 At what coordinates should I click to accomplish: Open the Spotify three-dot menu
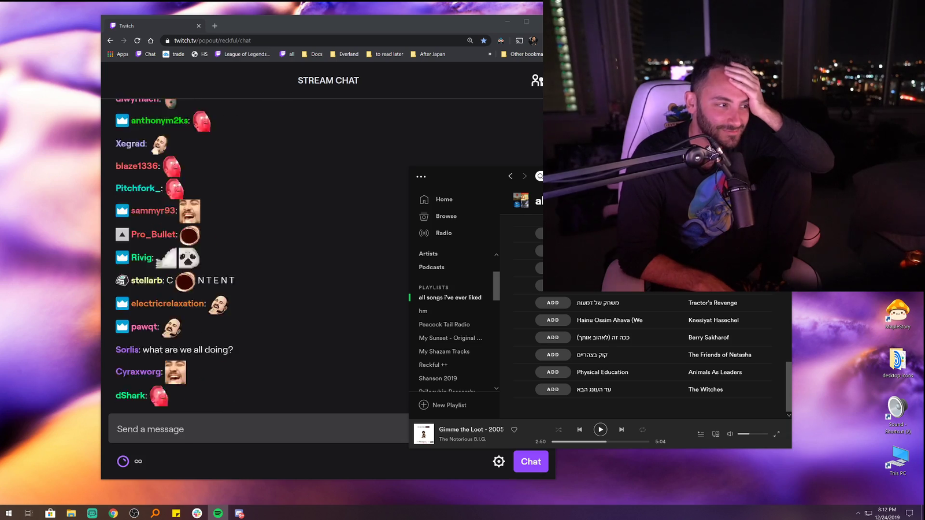(421, 177)
